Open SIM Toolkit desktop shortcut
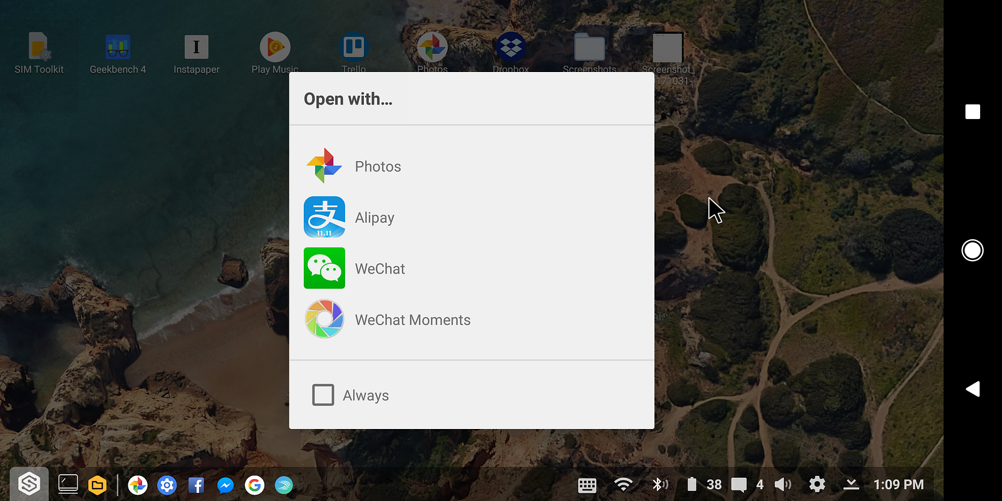 pos(39,53)
